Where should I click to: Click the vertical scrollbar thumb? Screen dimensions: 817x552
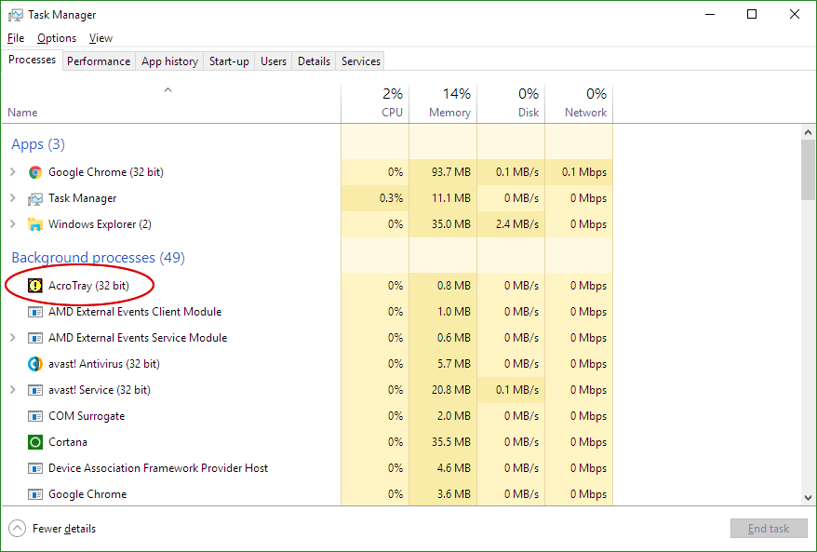pos(808,170)
